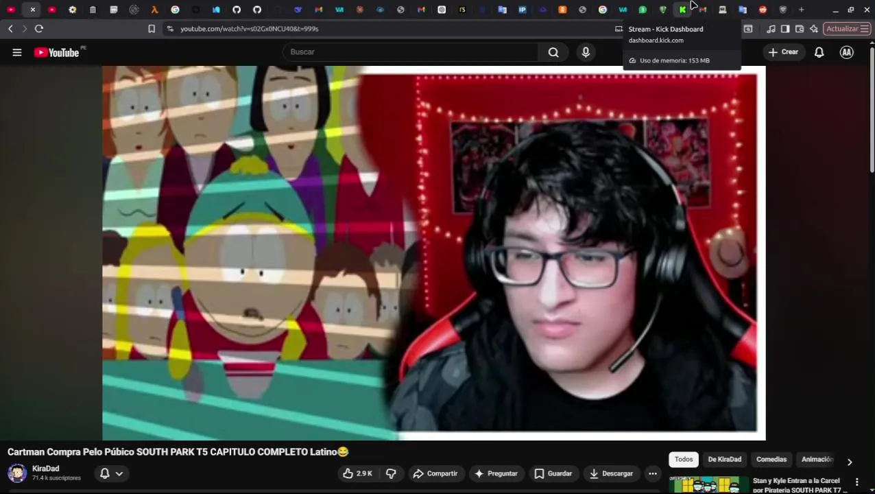
Task: Expand the subscription notification bell dropdown
Action: point(112,473)
